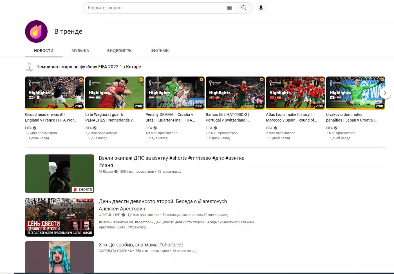
Task: Play the ДПС shorts video thumbnail
Action: [60, 174]
